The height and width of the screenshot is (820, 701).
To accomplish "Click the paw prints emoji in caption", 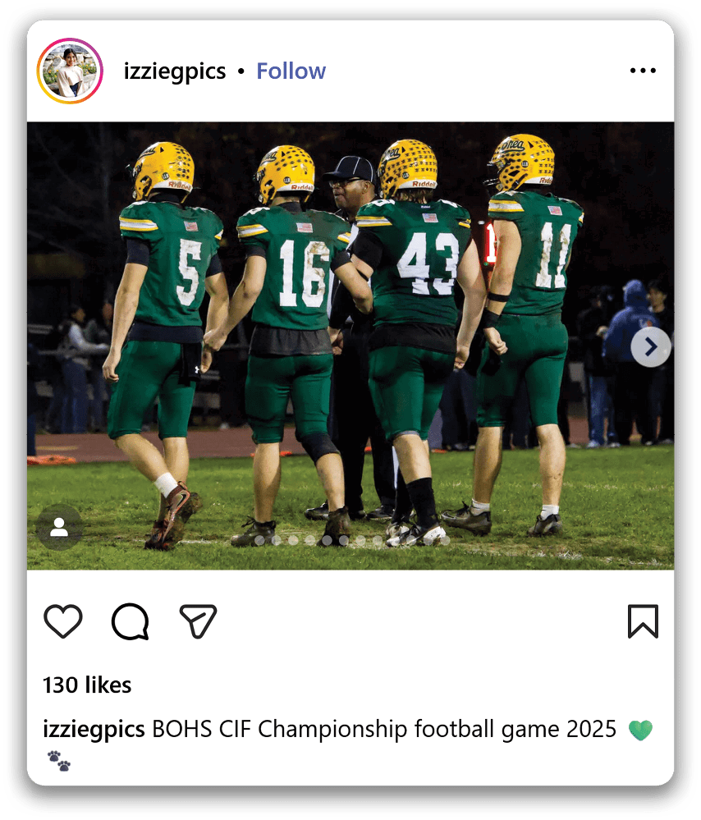I will click(59, 761).
